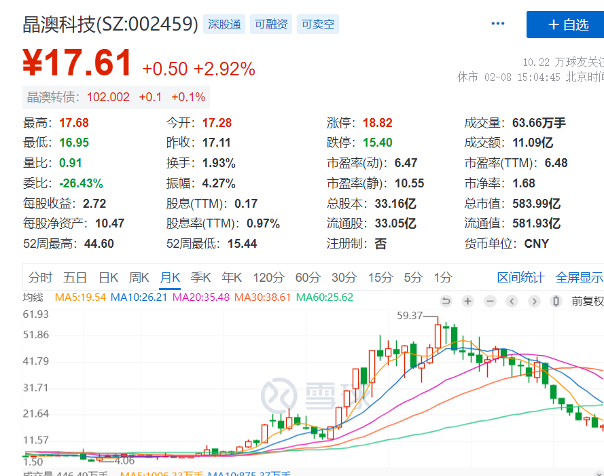Switch to the 60分 chart tab
This screenshot has height=476, width=604.
click(308, 277)
